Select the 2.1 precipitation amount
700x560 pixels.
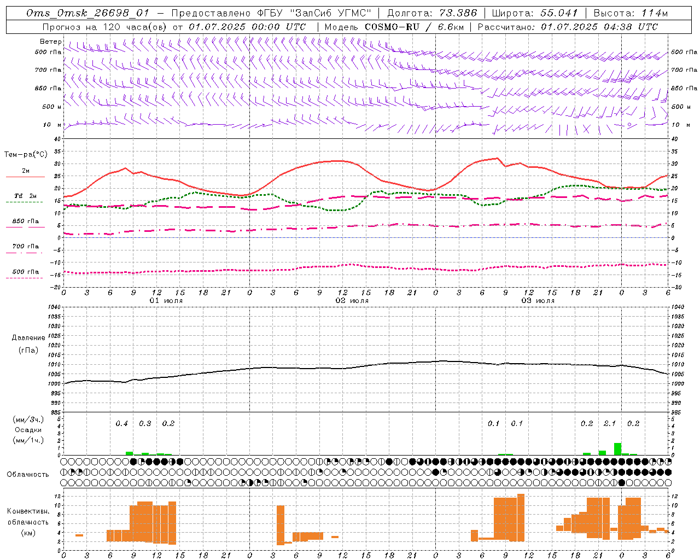pos(610,423)
